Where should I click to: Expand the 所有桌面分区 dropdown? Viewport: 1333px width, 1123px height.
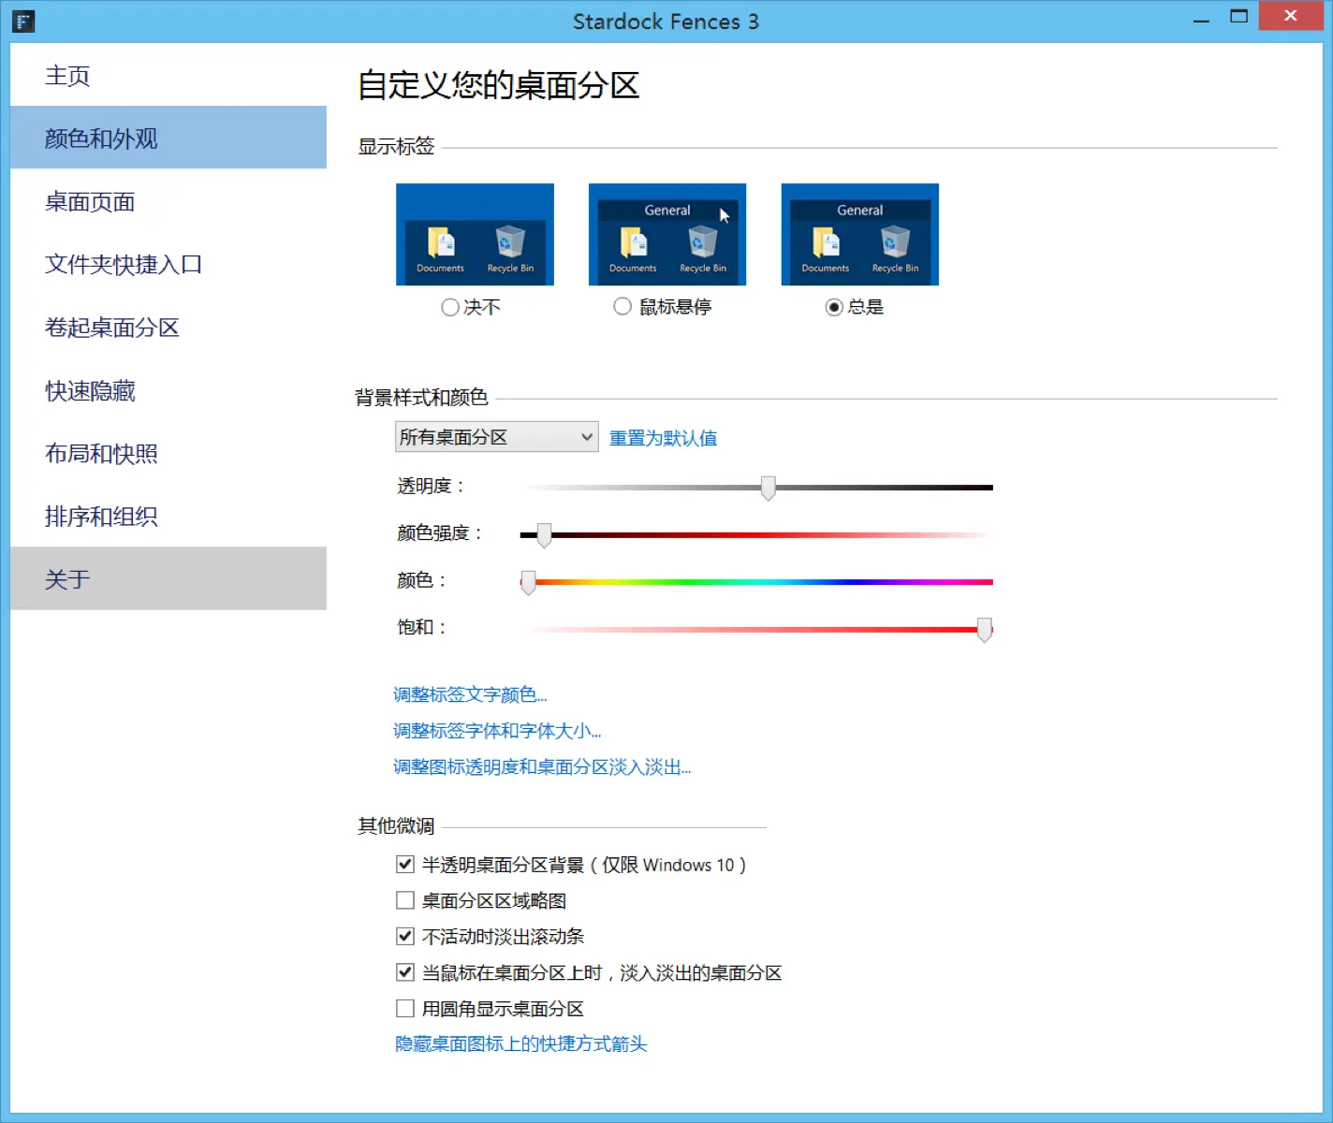click(x=497, y=437)
